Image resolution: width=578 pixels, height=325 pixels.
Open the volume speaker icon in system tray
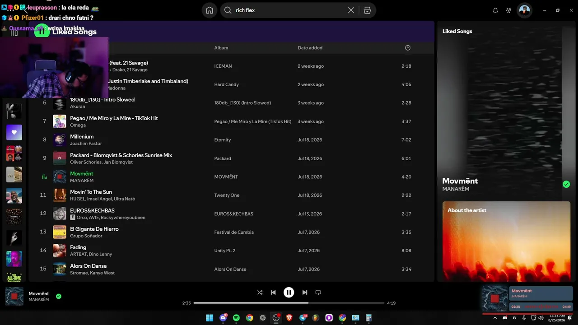541,318
